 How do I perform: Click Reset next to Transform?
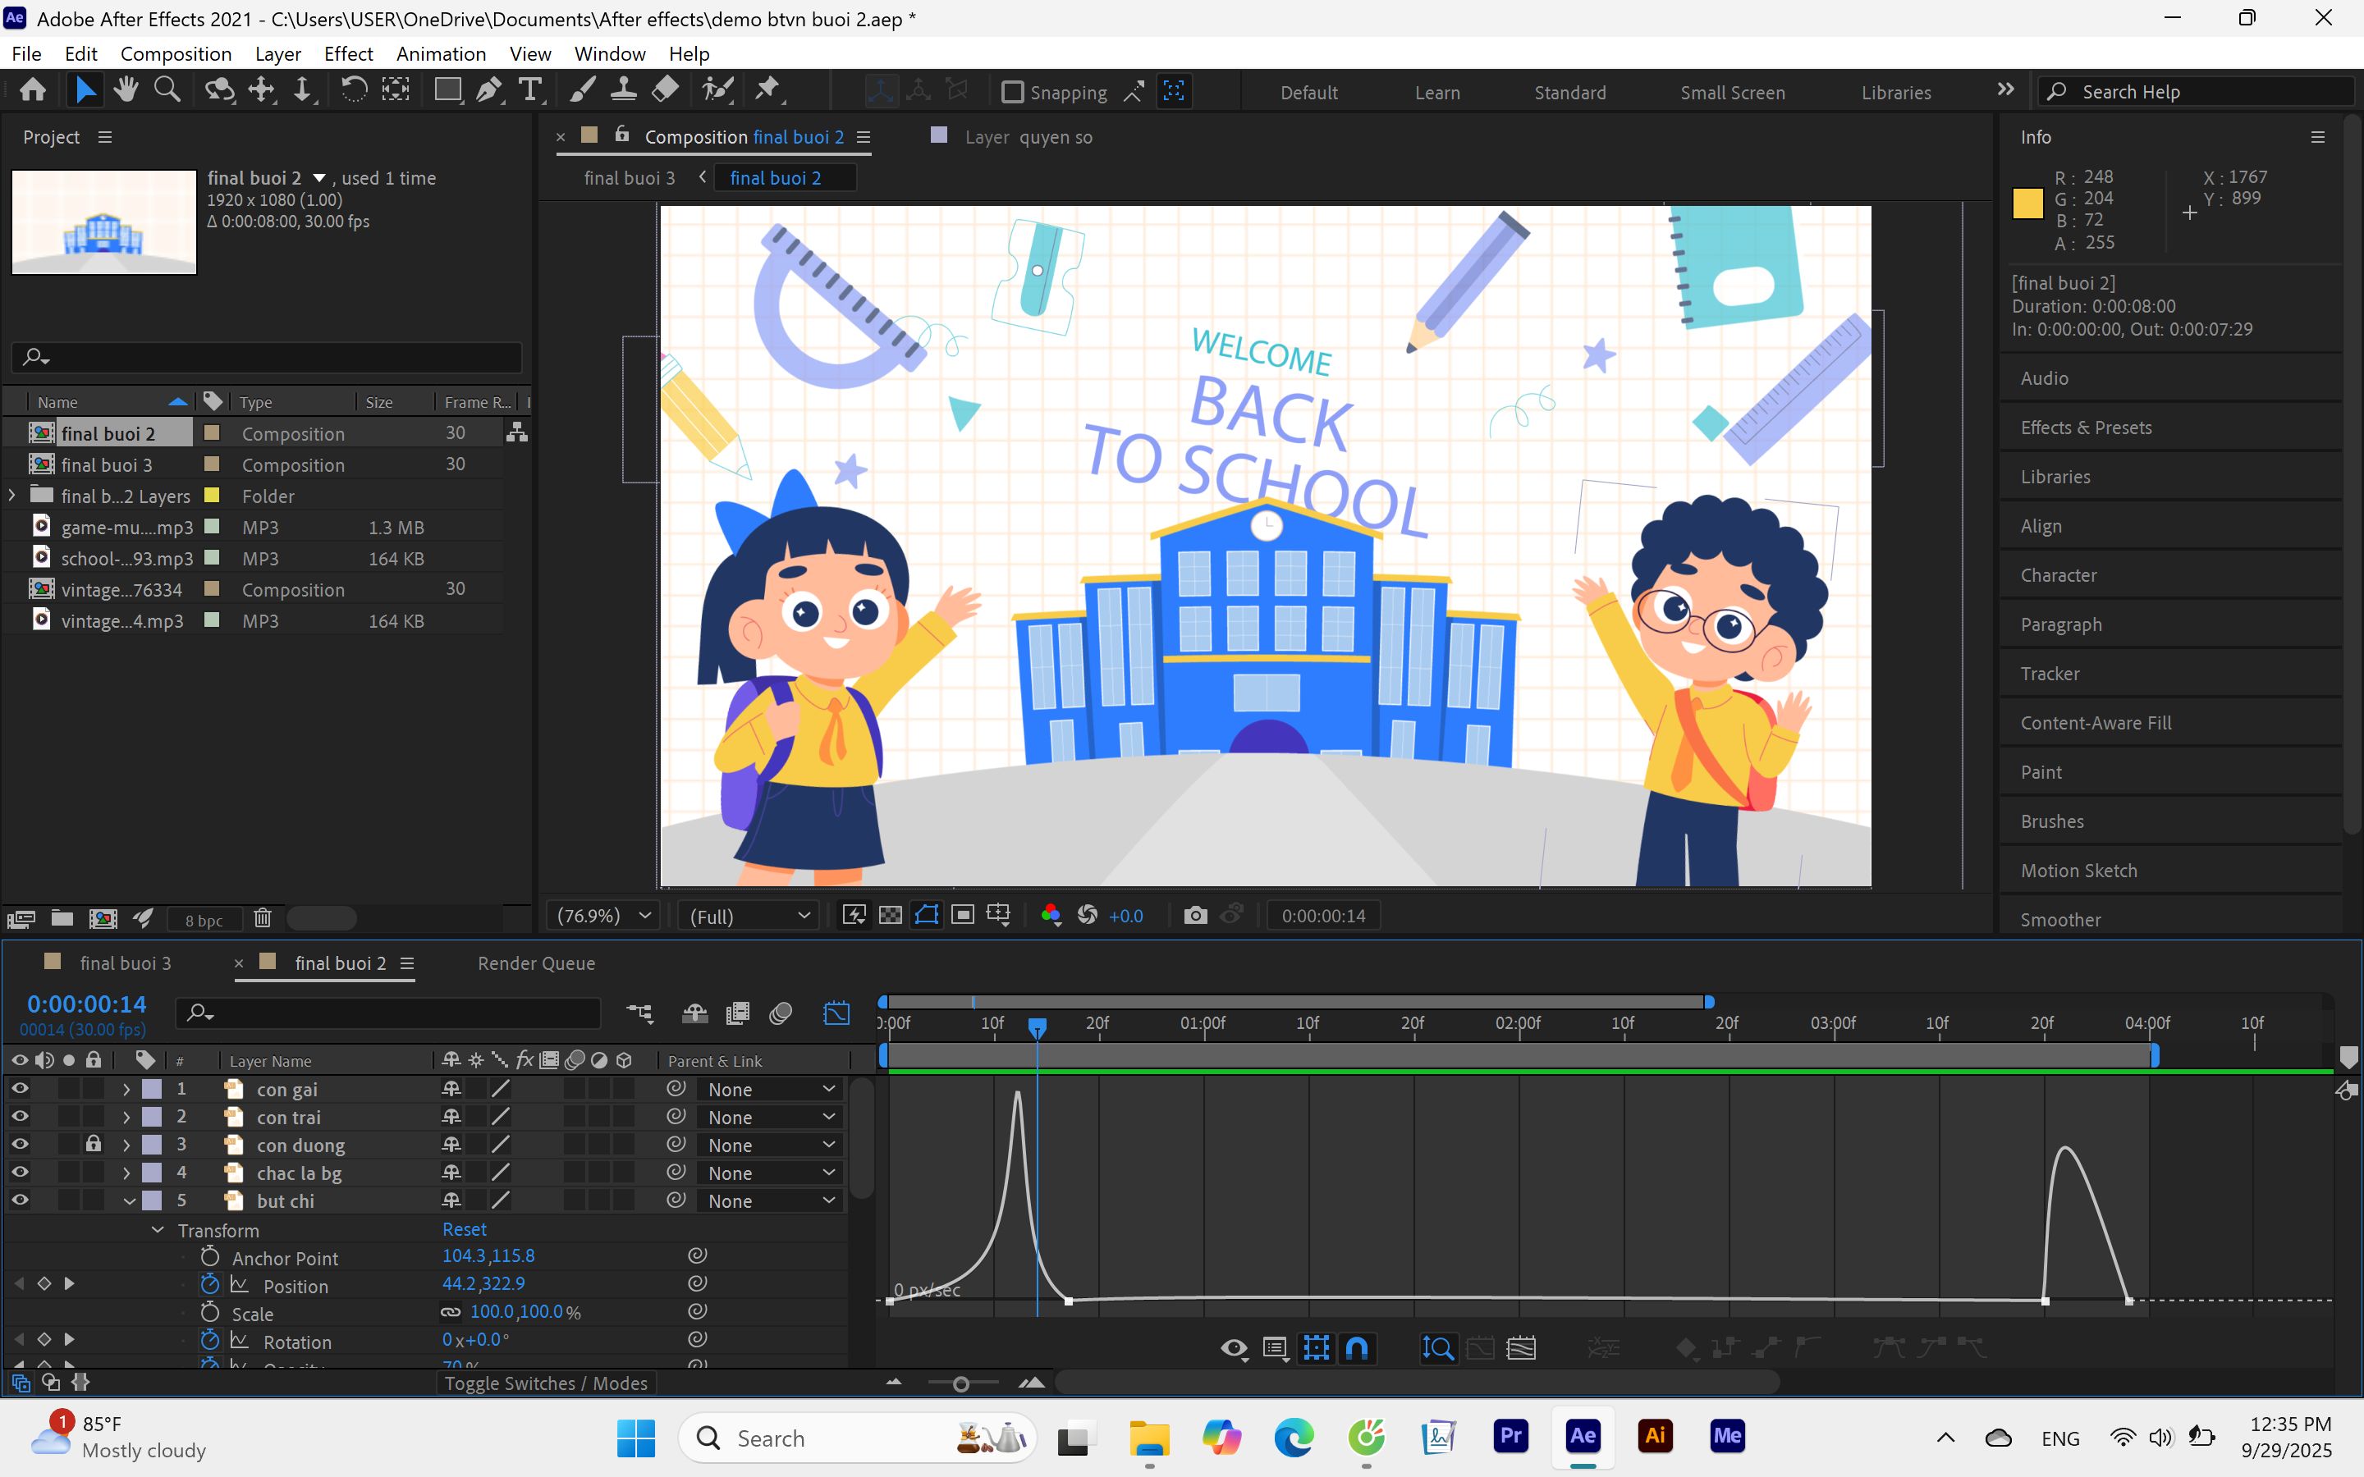coord(464,1229)
